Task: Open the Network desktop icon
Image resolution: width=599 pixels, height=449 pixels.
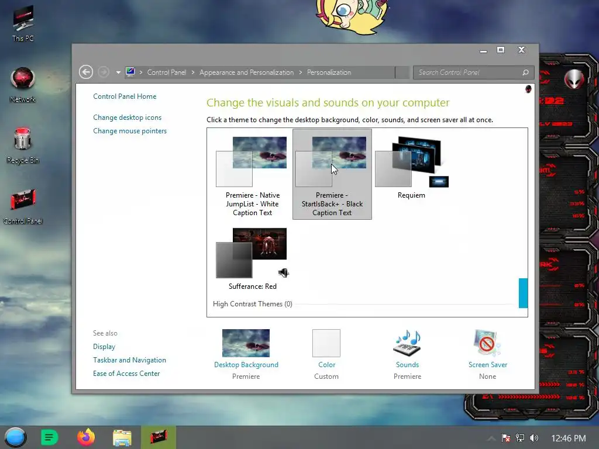Action: point(23,85)
